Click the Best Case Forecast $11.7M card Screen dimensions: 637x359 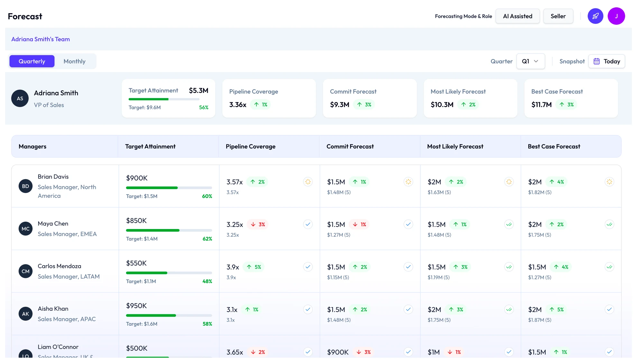click(x=571, y=98)
